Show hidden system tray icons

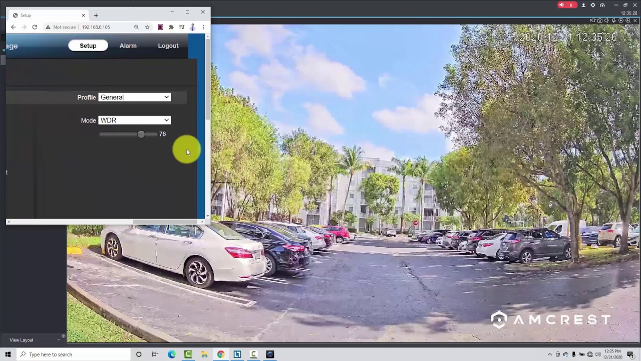click(x=550, y=354)
